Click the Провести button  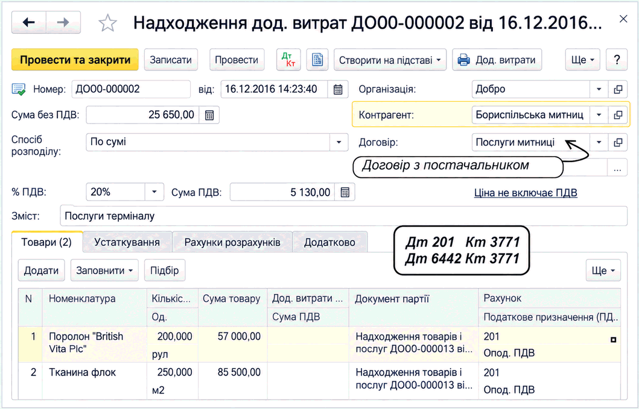tap(237, 60)
